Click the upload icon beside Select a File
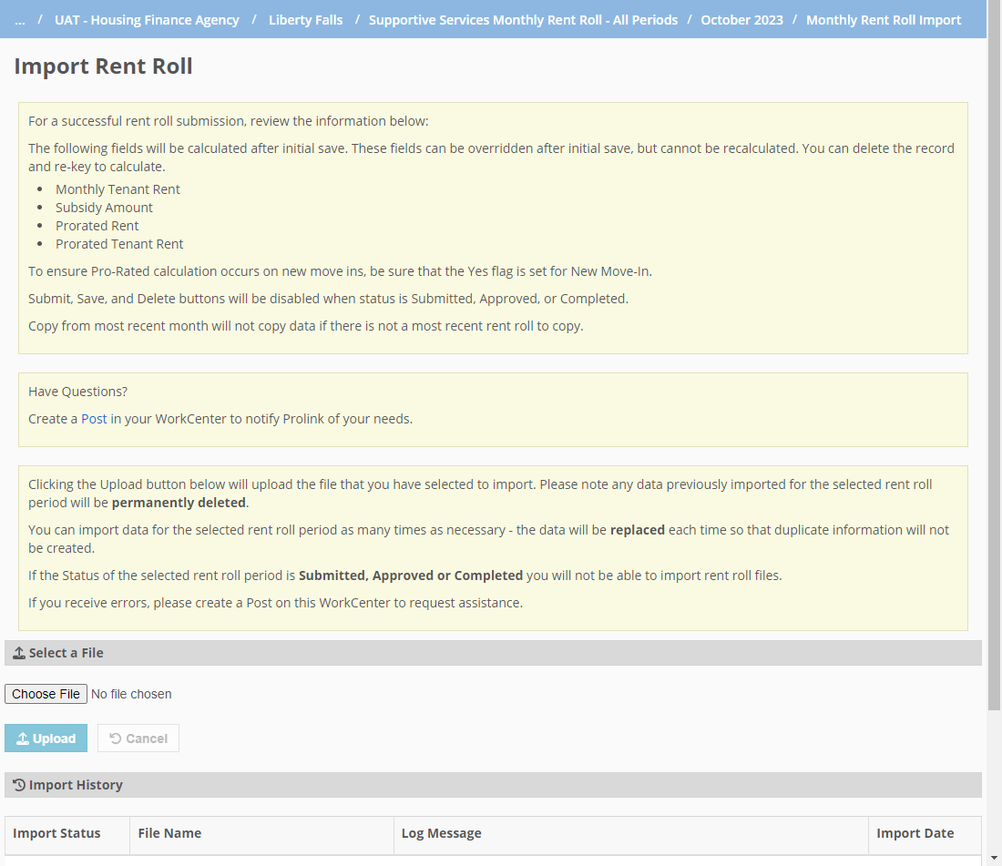 pyautogui.click(x=19, y=653)
